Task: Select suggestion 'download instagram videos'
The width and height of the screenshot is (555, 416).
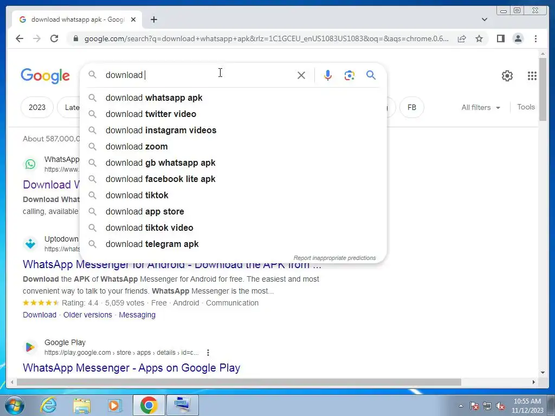Action: [x=233, y=130]
